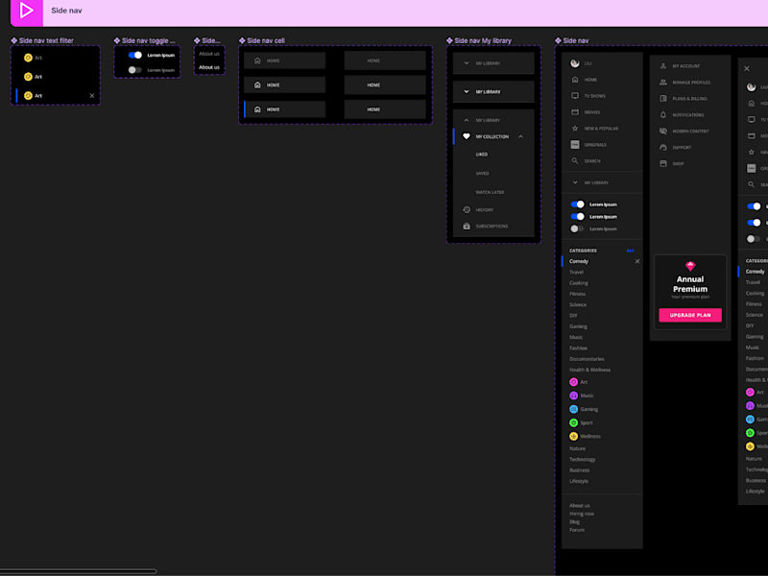This screenshot has height=576, width=768.
Task: Click pink Art category icon in fully visible Side nav
Action: pos(573,382)
